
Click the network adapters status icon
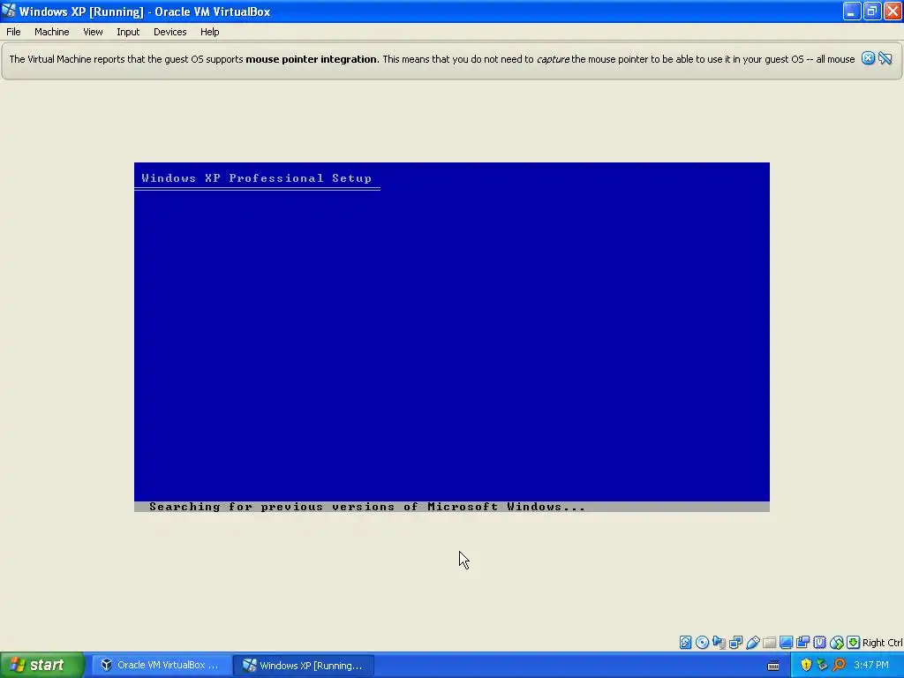(x=735, y=643)
